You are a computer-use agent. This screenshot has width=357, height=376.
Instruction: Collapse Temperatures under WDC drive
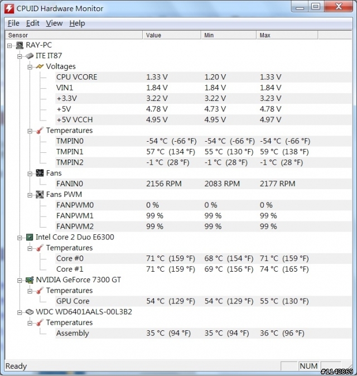tap(30, 323)
